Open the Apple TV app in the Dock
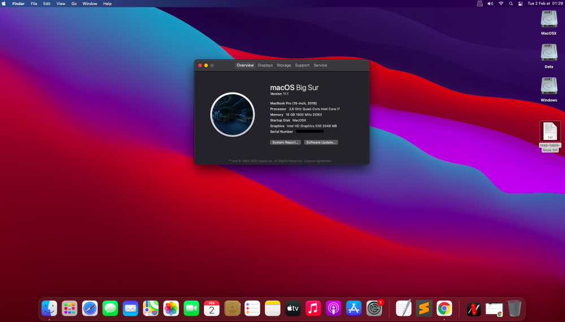565x322 pixels. pos(293,308)
